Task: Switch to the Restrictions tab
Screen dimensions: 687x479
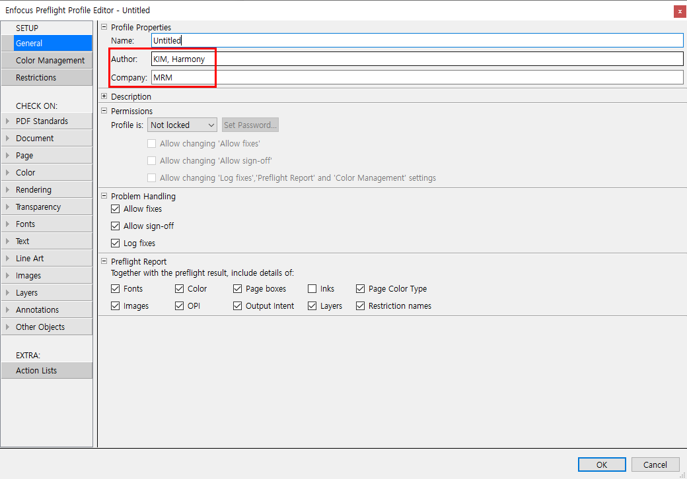Action: 36,78
